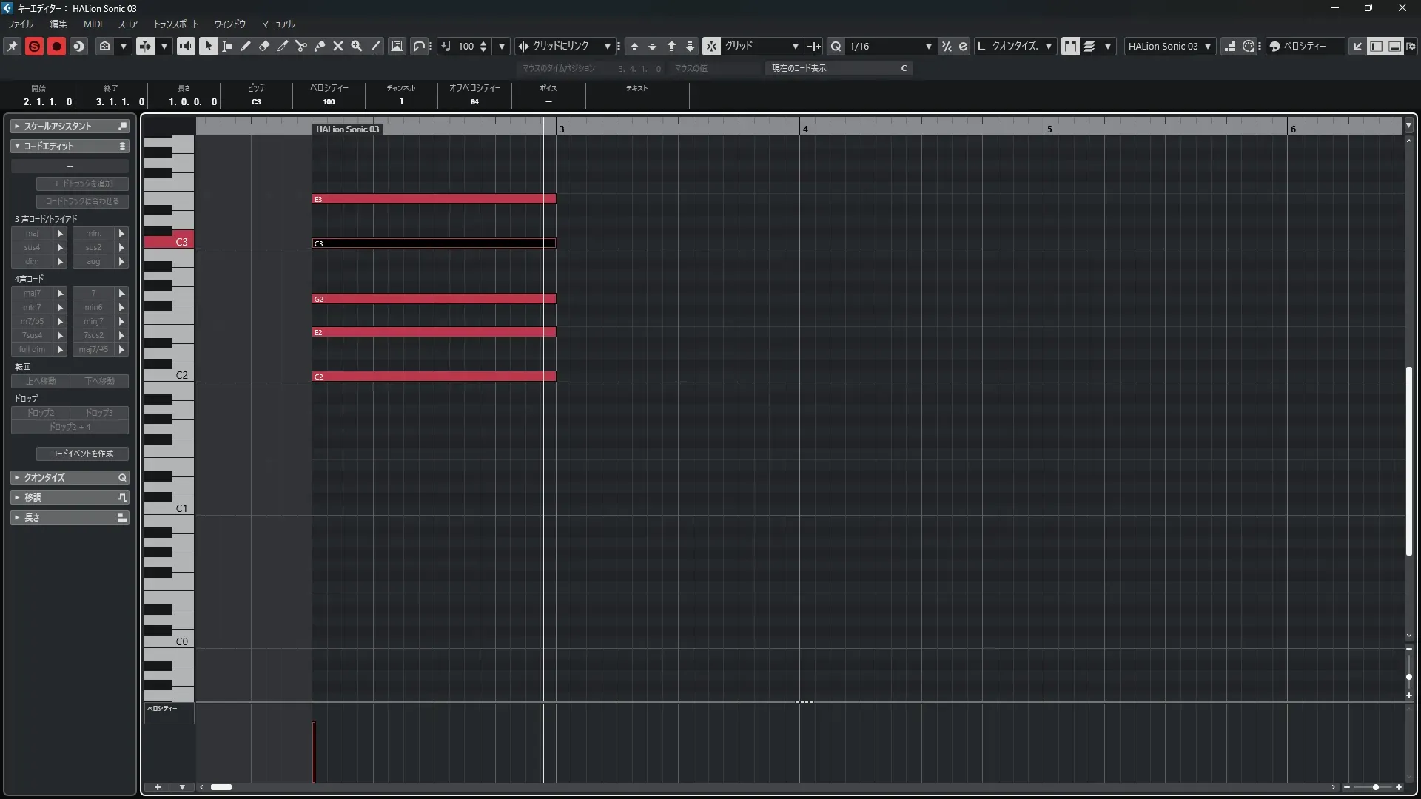This screenshot has width=1421, height=799.
Task: Select the Glue tool
Action: point(320,46)
